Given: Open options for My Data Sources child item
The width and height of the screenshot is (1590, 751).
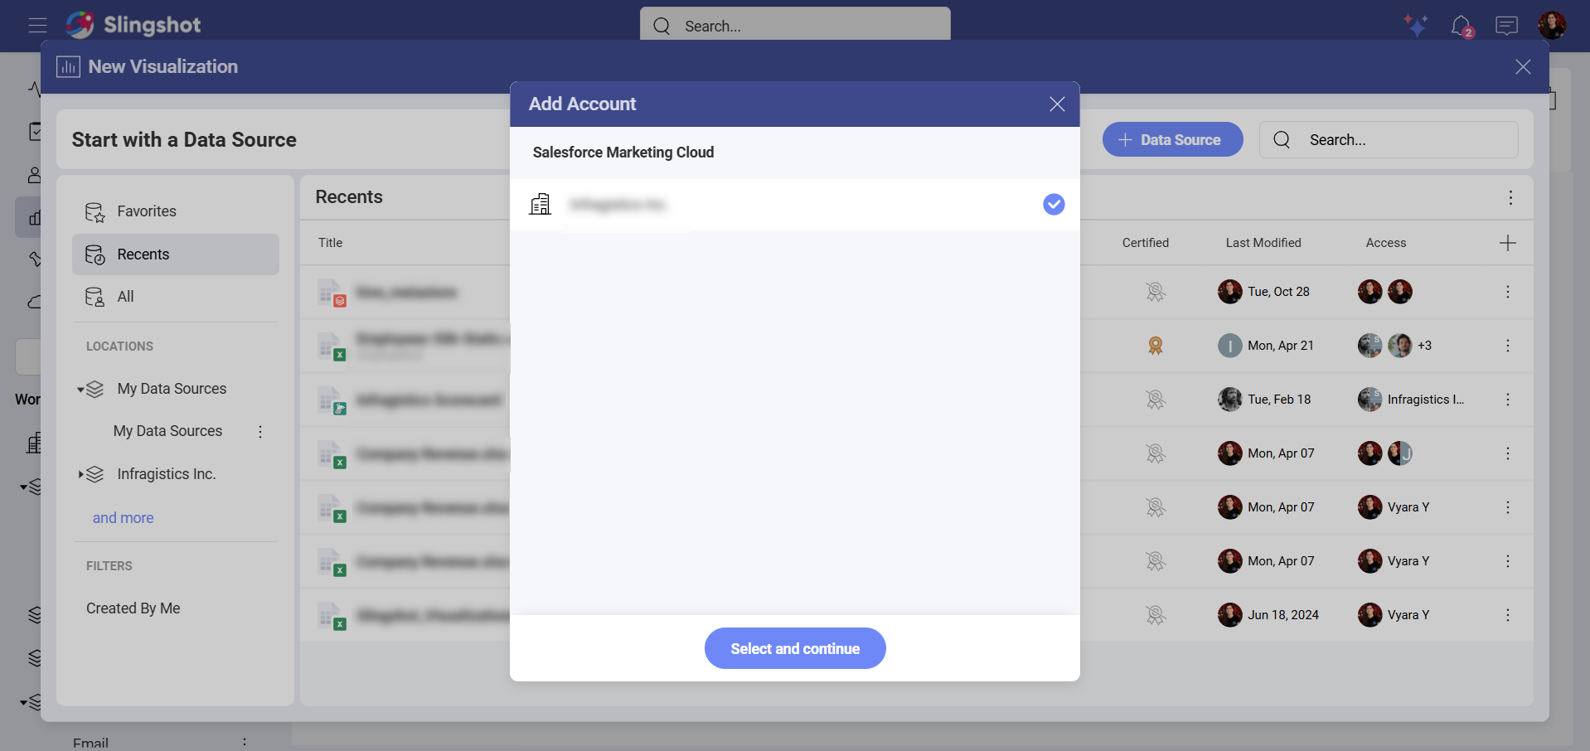Looking at the screenshot, I should [260, 431].
